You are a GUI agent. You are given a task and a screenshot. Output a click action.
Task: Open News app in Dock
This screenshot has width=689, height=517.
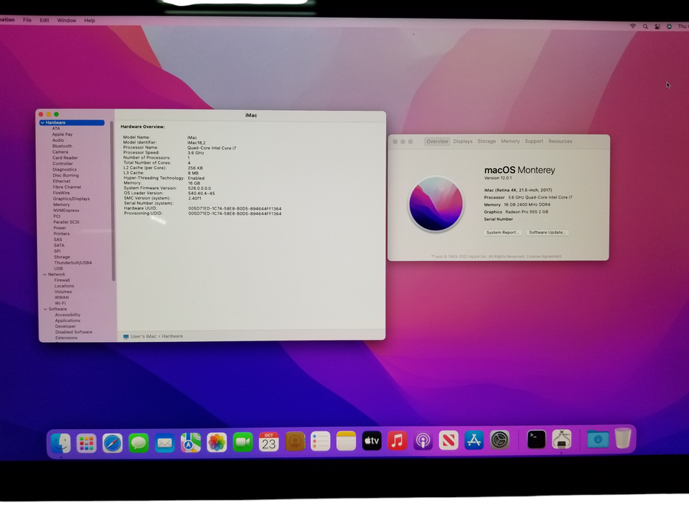point(448,440)
